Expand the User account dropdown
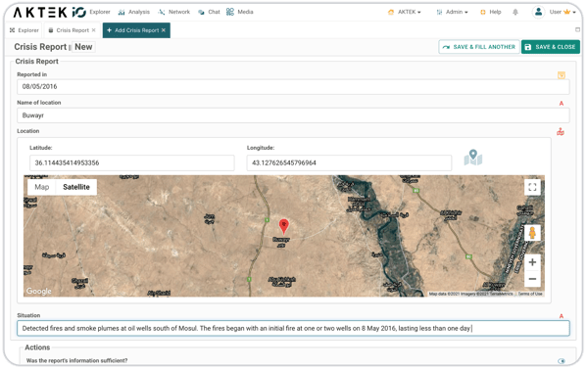 (563, 12)
